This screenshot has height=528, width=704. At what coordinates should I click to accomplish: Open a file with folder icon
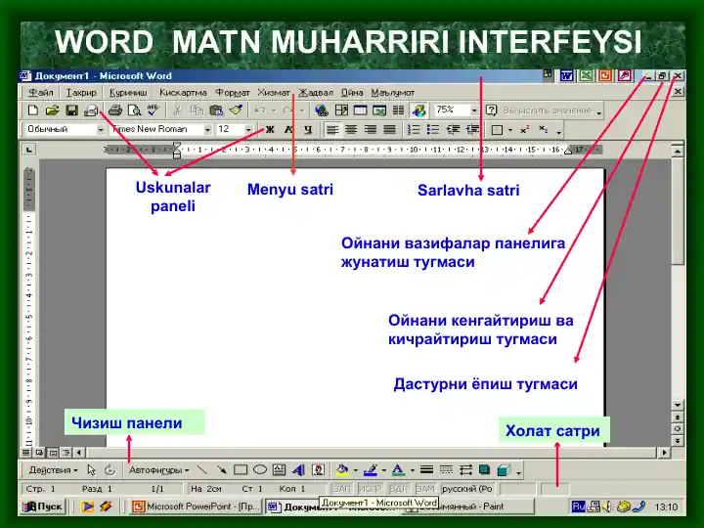pos(52,110)
